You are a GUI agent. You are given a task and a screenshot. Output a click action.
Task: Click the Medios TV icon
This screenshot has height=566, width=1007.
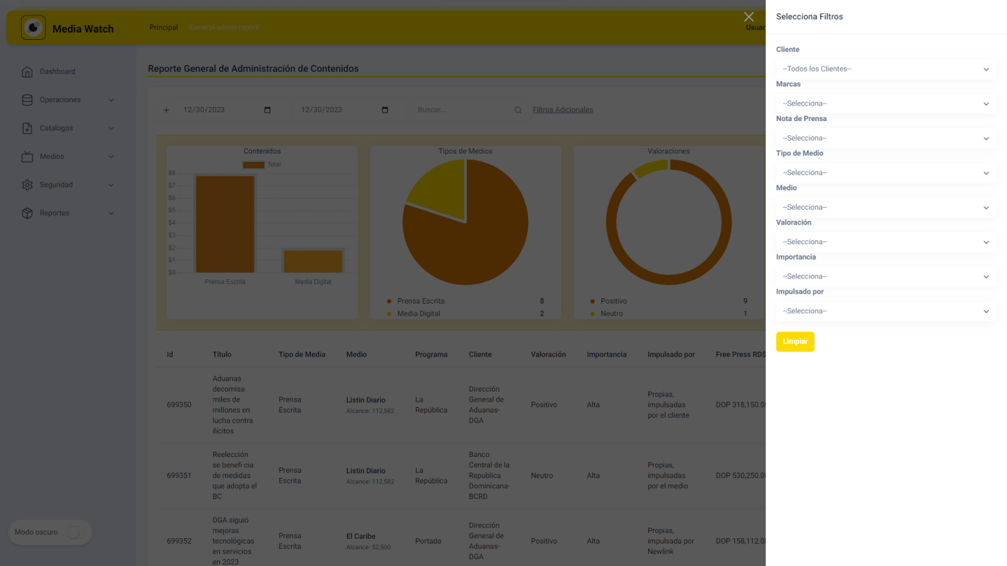27,157
